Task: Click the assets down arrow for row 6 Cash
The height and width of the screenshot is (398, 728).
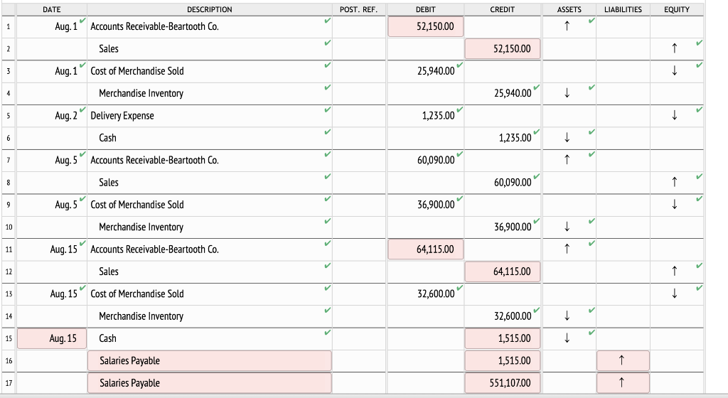Action: tap(567, 137)
